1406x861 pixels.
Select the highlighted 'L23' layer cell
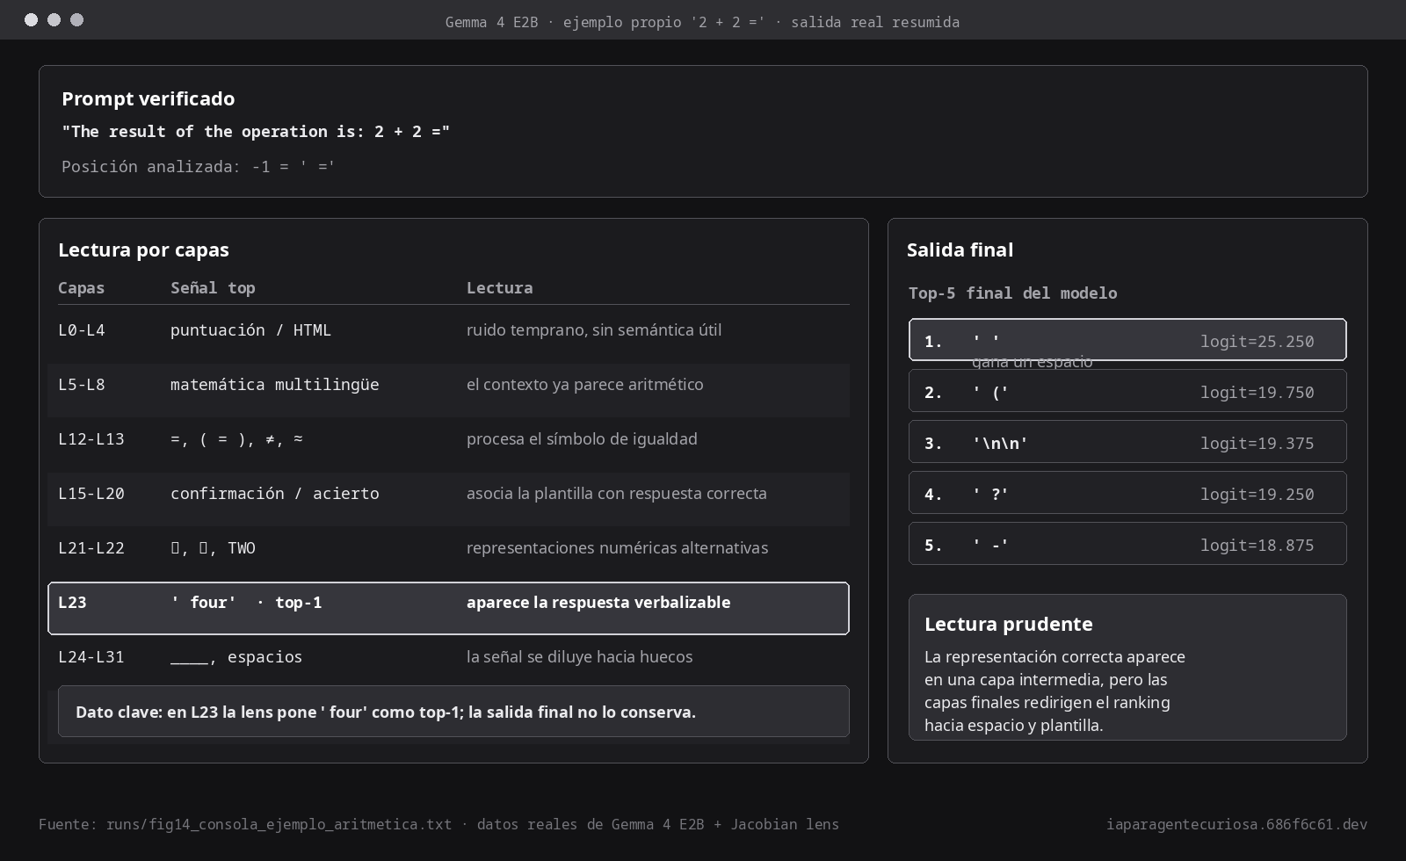click(x=72, y=603)
